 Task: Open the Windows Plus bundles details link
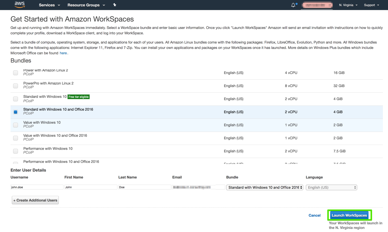(63, 53)
